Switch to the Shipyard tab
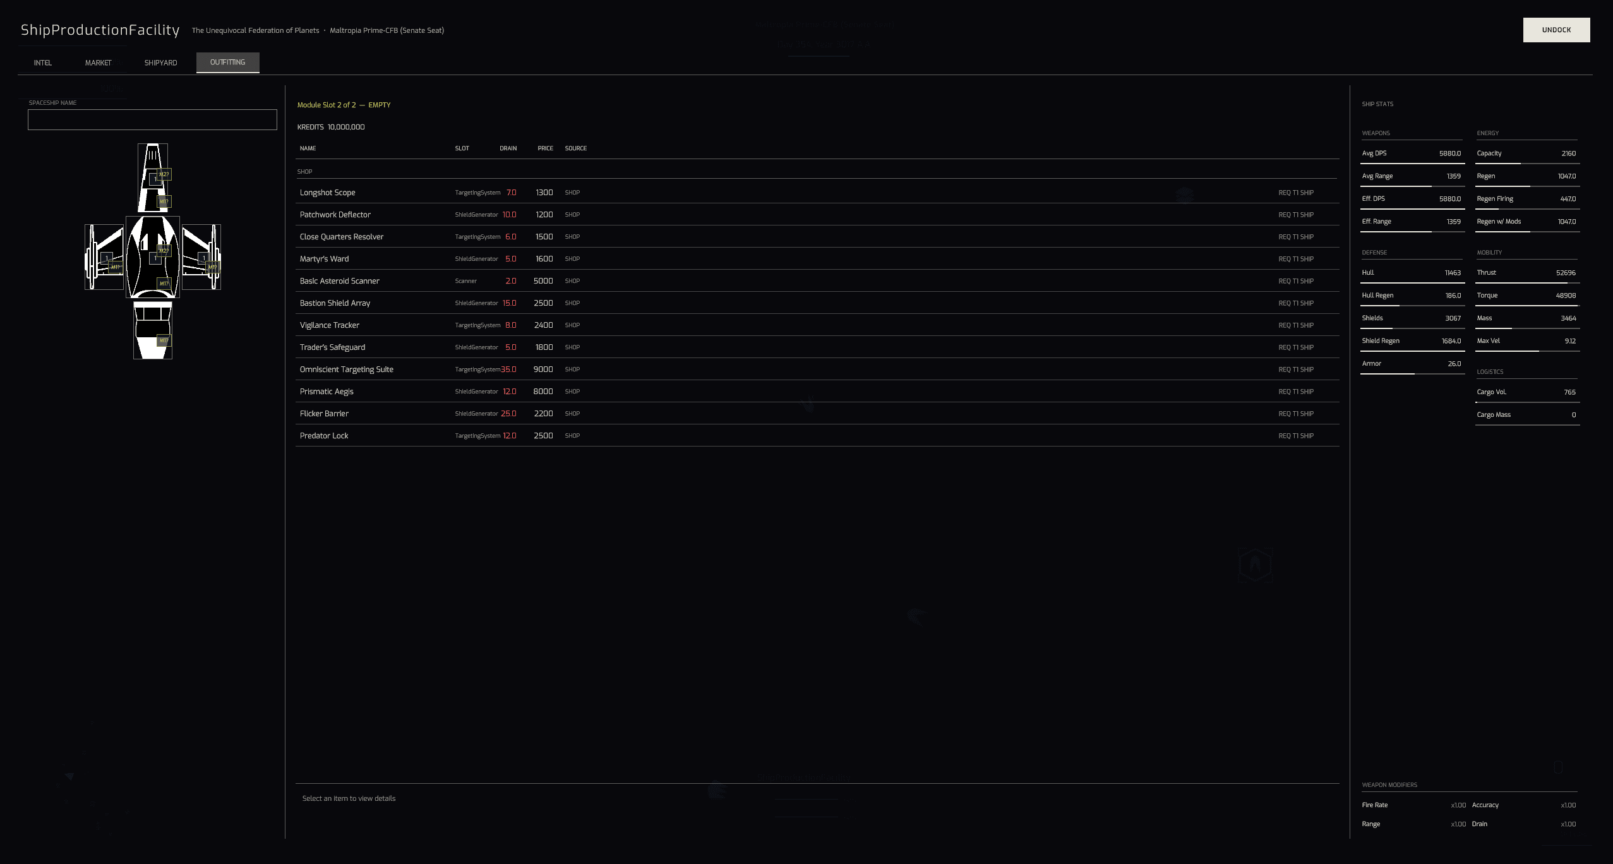The image size is (1613, 864). (x=160, y=63)
